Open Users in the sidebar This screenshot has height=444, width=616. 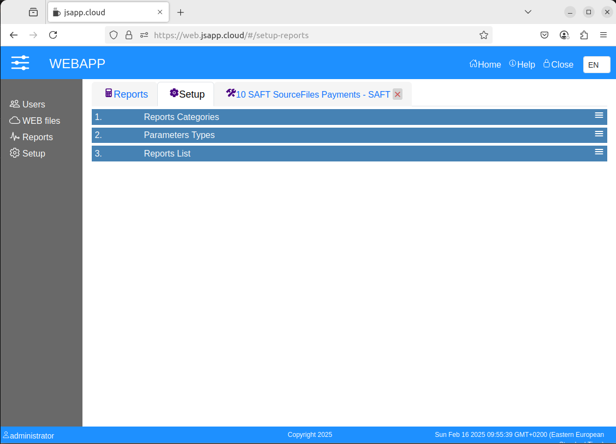click(x=27, y=104)
